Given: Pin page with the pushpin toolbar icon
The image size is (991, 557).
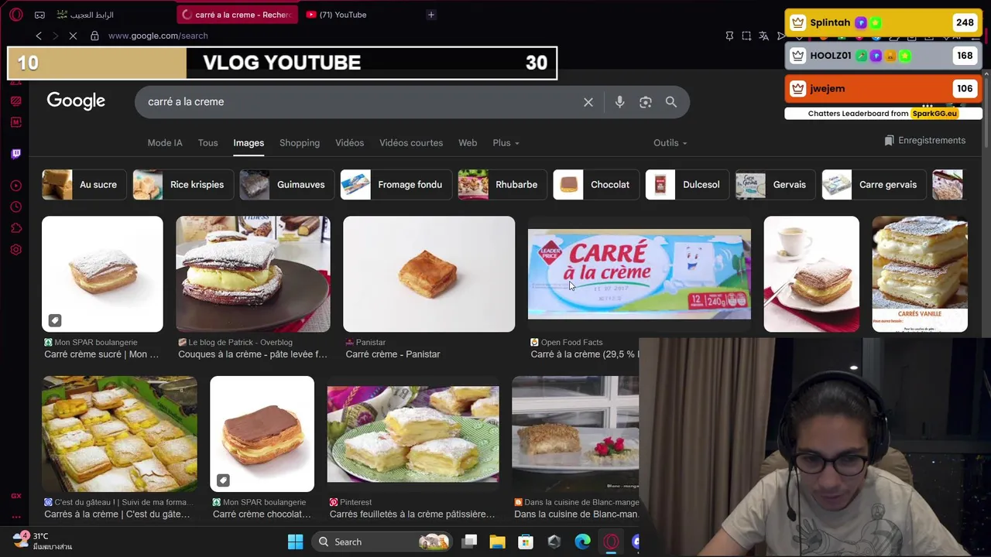Looking at the screenshot, I should click(729, 36).
